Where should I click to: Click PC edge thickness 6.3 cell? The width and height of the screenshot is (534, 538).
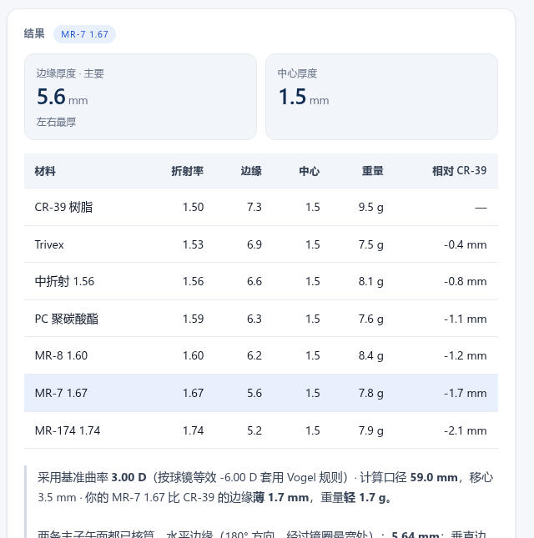click(x=254, y=319)
